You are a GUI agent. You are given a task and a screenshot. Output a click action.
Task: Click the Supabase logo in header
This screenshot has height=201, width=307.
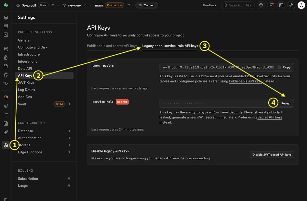6,5
